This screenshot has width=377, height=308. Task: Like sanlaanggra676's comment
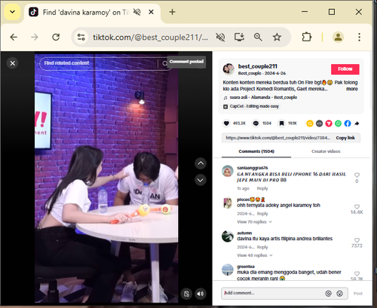click(357, 175)
